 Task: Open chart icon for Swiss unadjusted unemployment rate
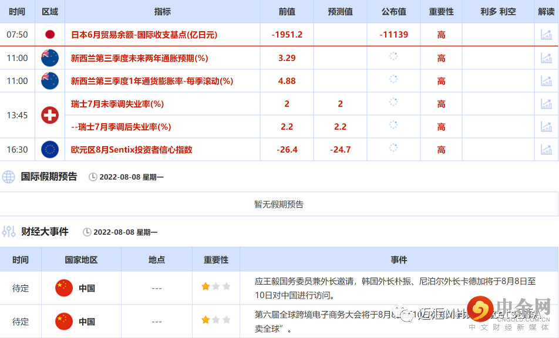(546, 104)
